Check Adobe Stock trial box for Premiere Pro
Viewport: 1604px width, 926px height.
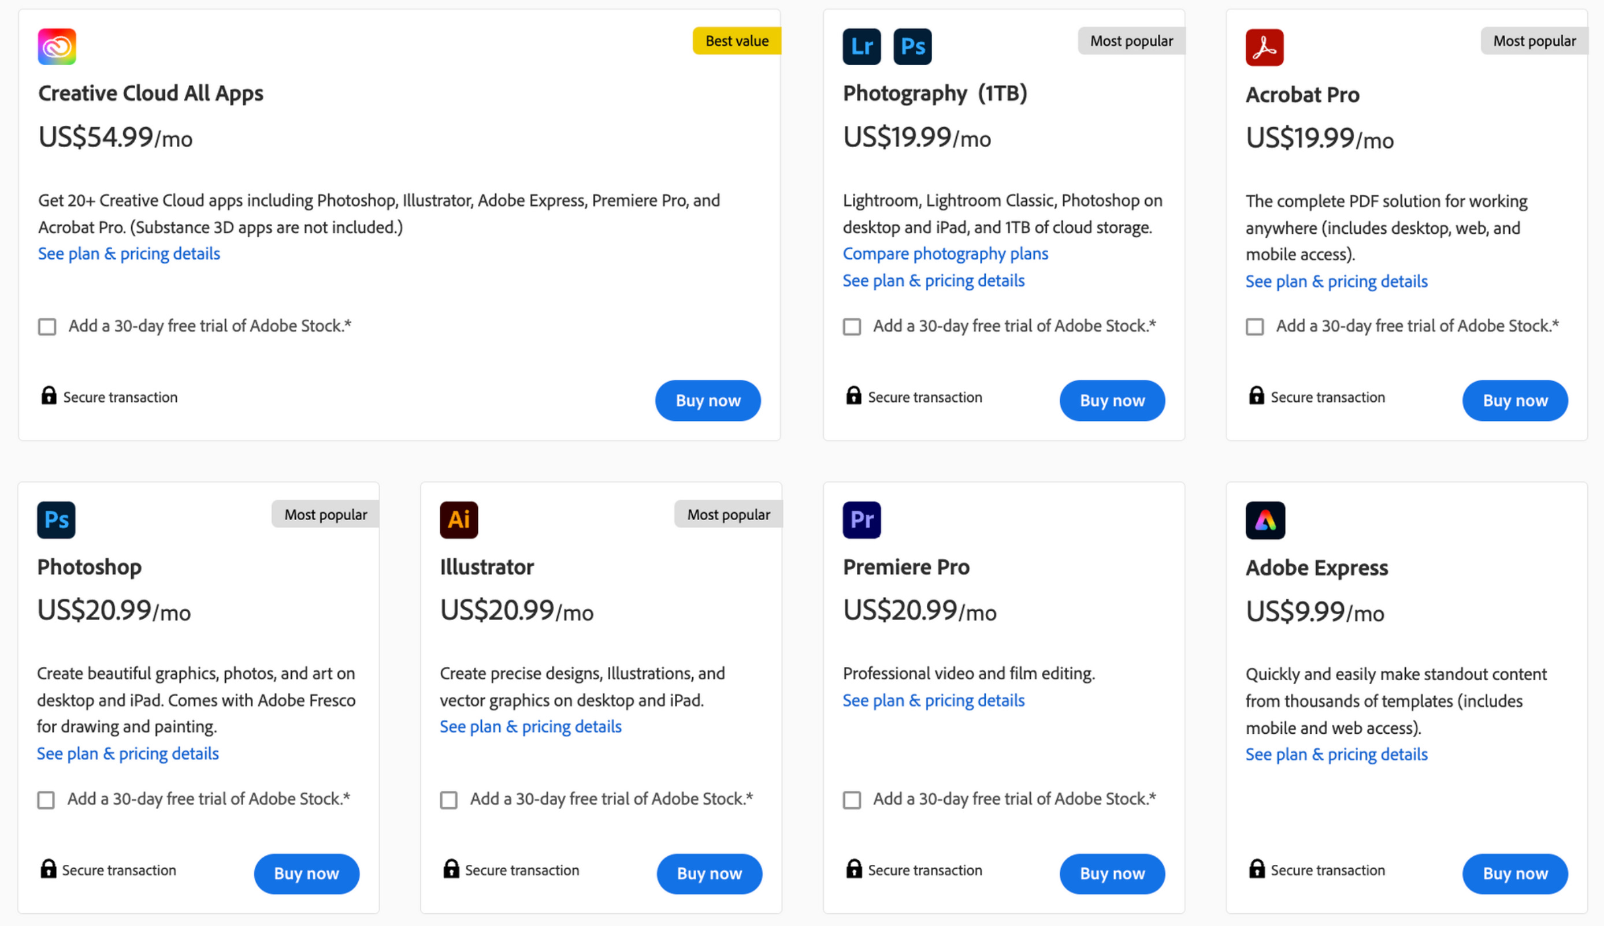tap(852, 800)
